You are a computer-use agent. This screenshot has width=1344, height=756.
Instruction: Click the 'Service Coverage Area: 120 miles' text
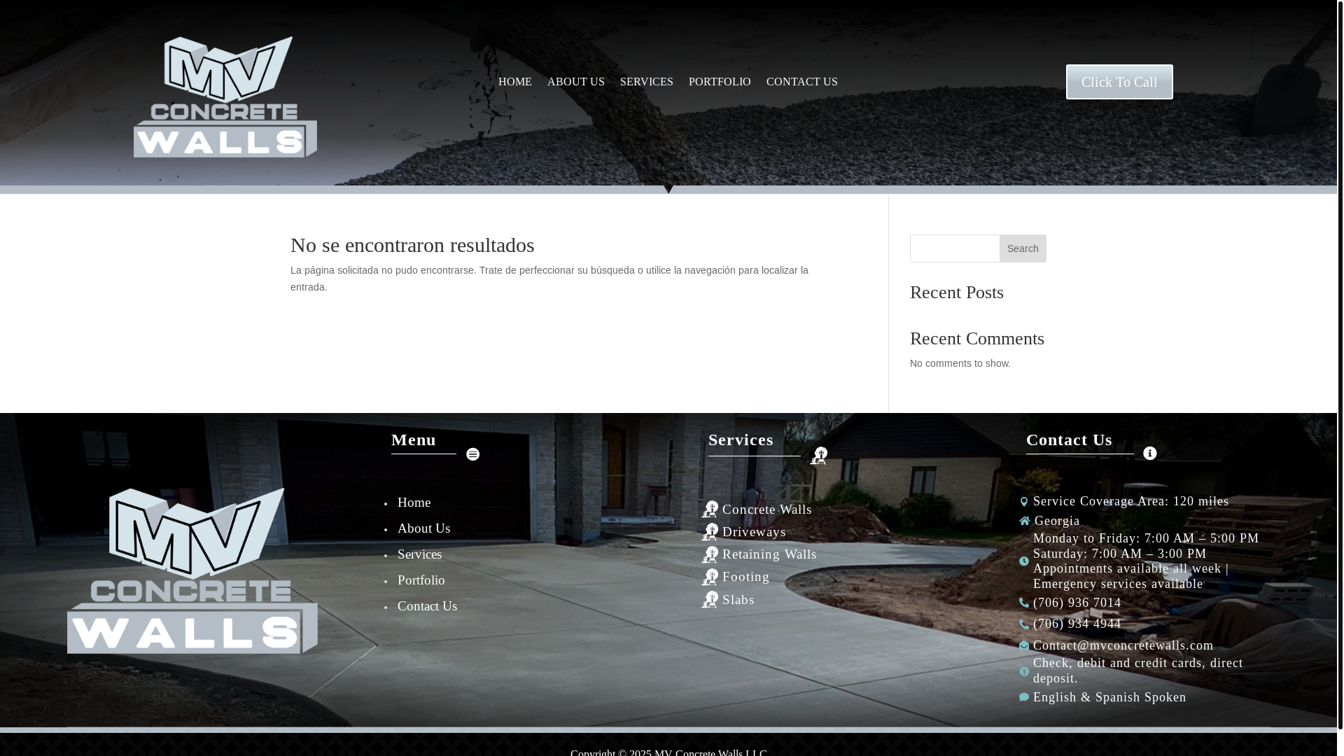1131,501
